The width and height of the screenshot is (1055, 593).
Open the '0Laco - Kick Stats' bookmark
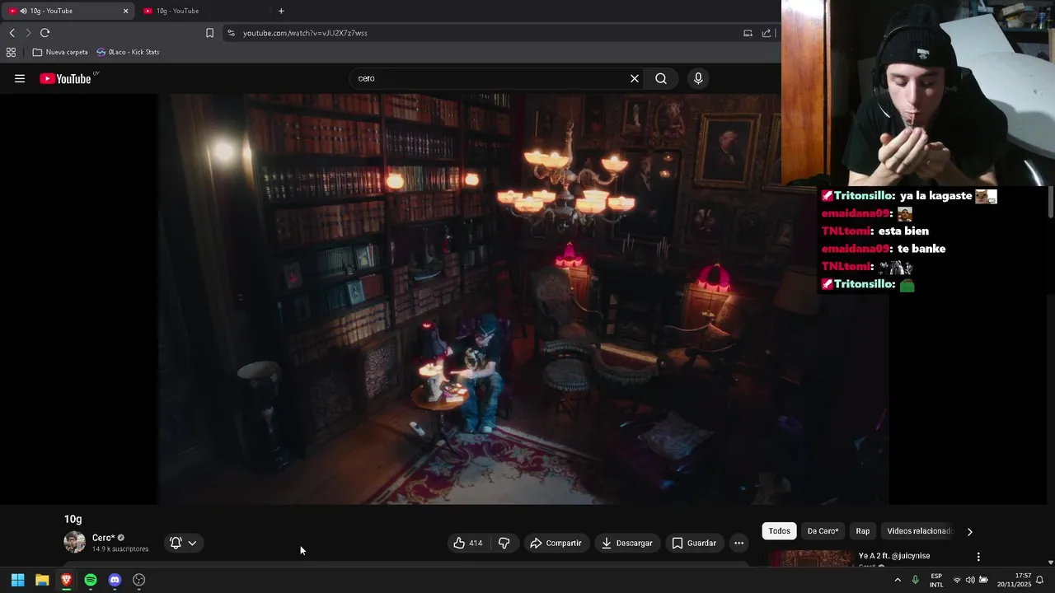[128, 52]
